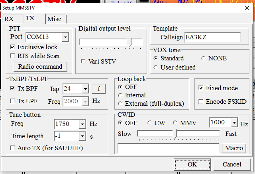Click the Cancel button

pyautogui.click(x=232, y=164)
